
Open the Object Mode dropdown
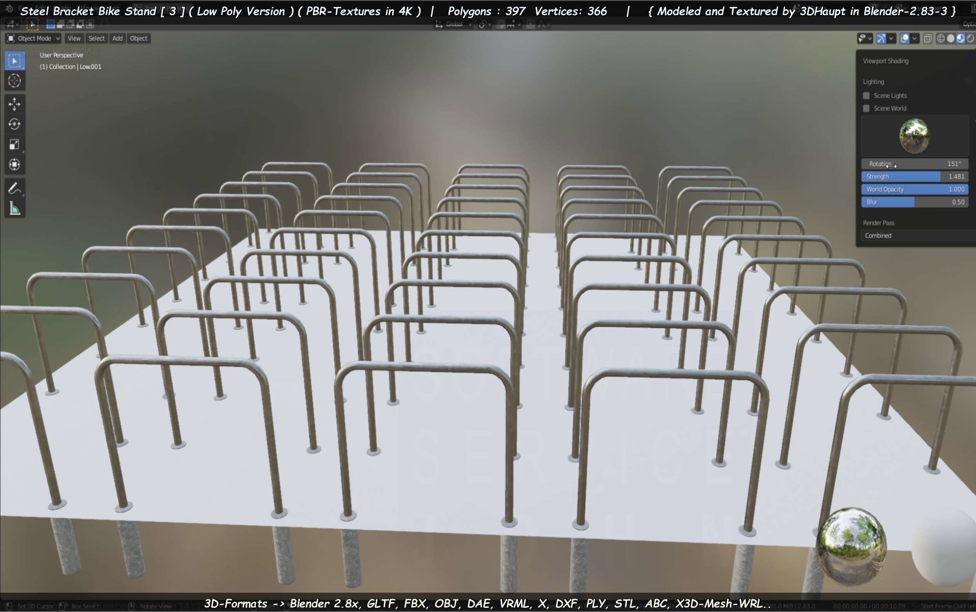(33, 39)
